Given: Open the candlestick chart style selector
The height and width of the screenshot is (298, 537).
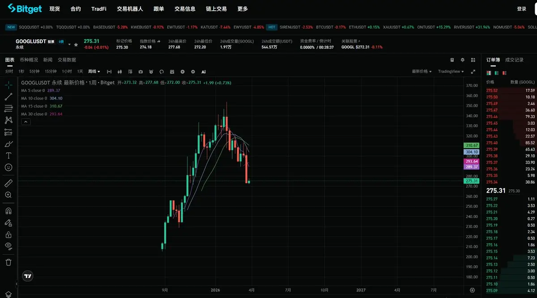Looking at the screenshot, I should 119,71.
